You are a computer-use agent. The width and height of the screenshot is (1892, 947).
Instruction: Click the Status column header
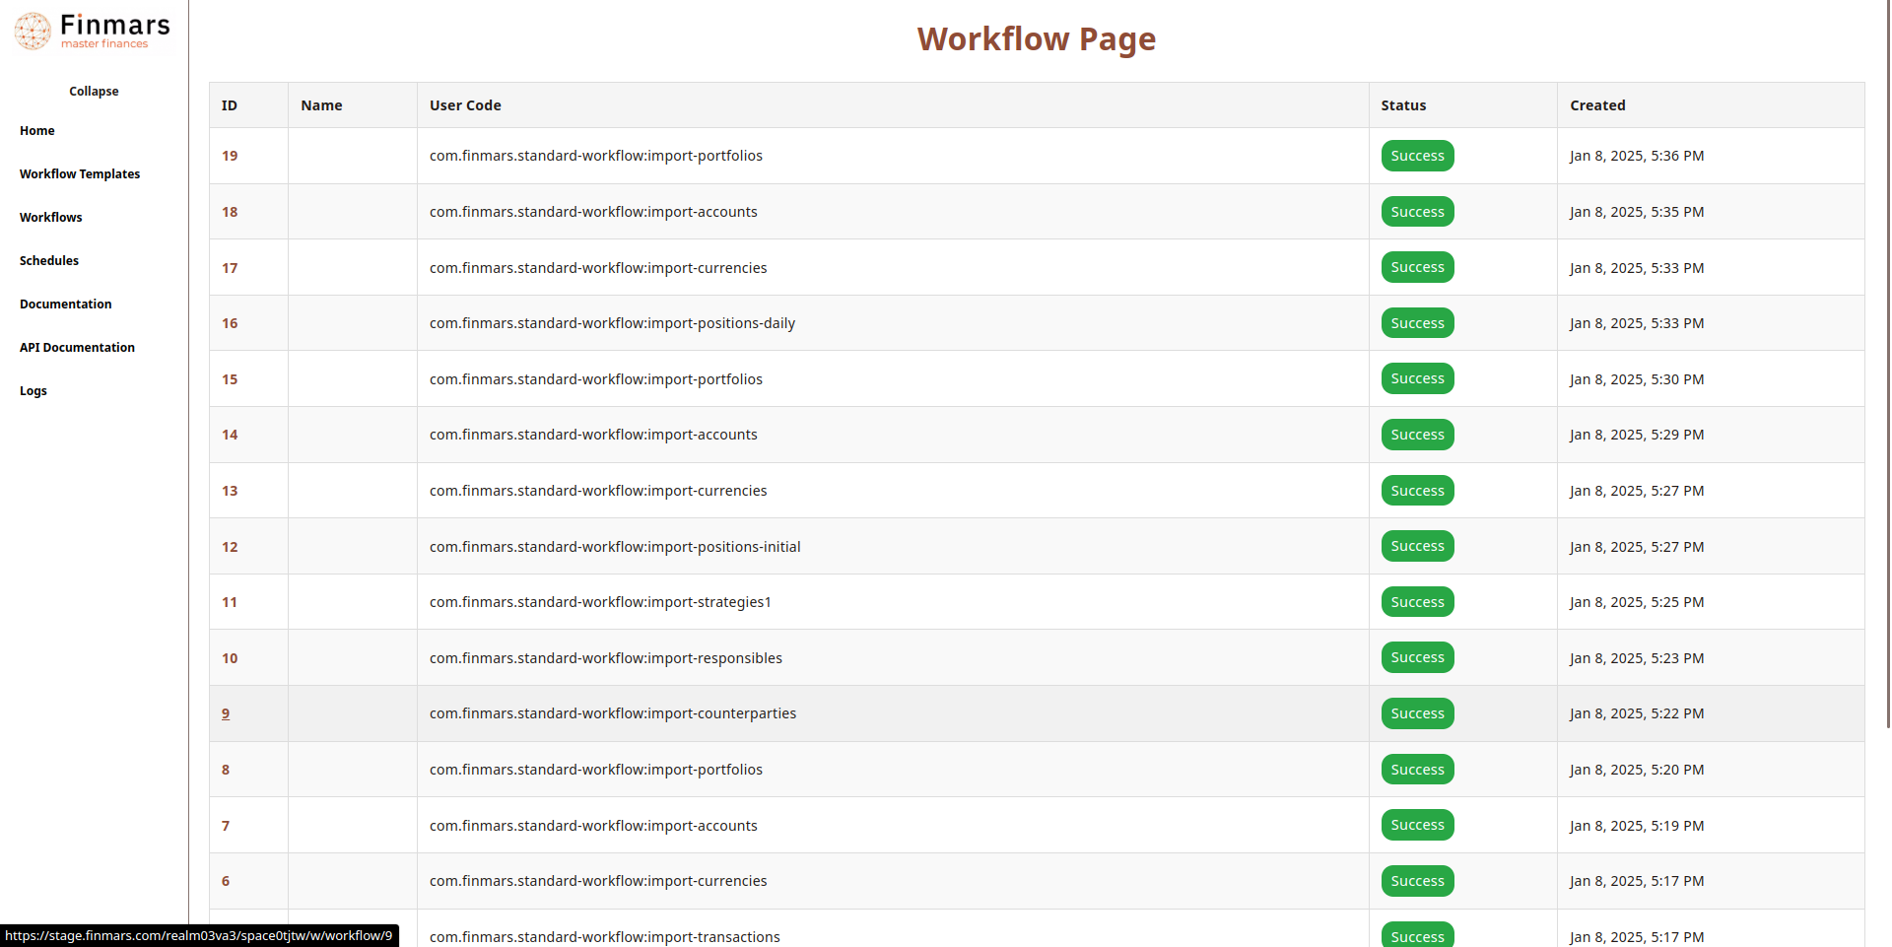coord(1403,105)
